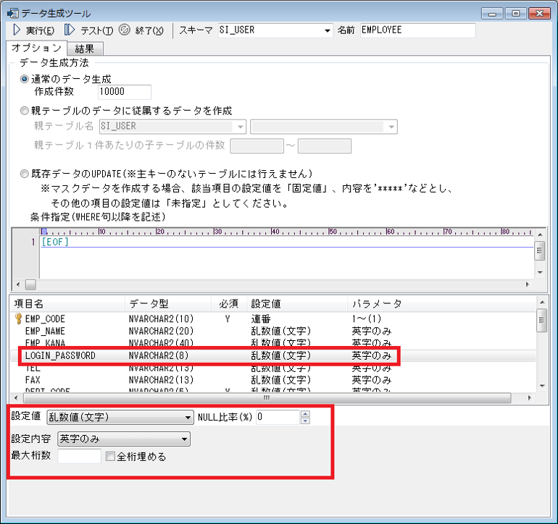The height and width of the screenshot is (524, 558).
Task: Open the スキーマ SI_USER dropdown
Action: click(327, 30)
